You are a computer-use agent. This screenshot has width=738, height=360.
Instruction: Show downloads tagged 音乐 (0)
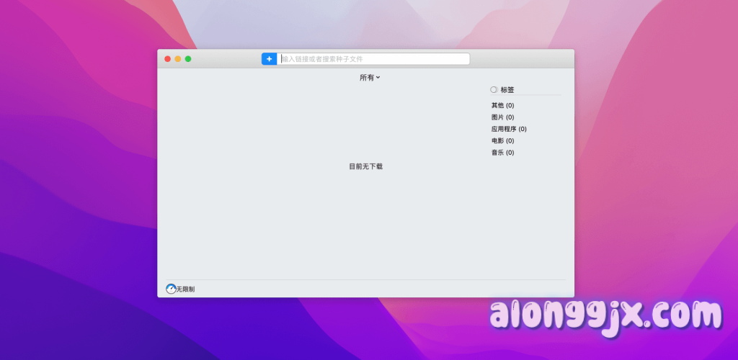pyautogui.click(x=502, y=153)
